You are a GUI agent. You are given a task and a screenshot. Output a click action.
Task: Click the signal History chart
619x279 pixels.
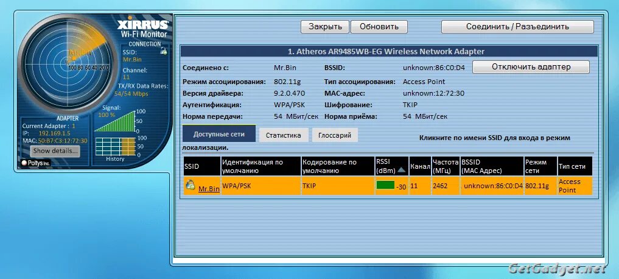pyautogui.click(x=115, y=146)
